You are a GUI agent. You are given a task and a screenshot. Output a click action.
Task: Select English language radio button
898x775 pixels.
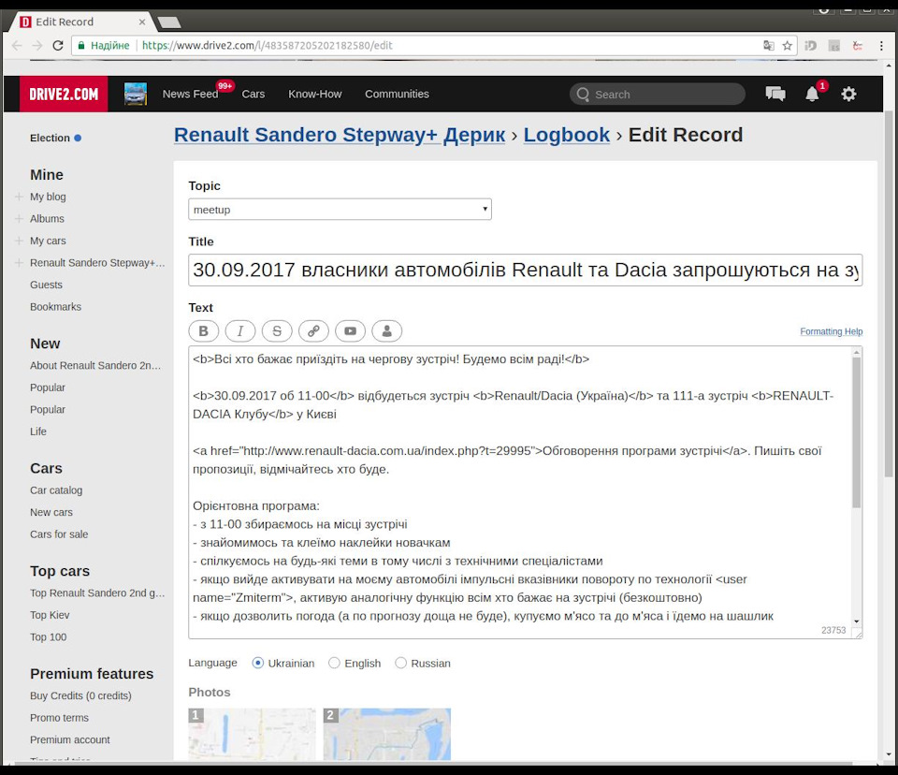tap(334, 663)
